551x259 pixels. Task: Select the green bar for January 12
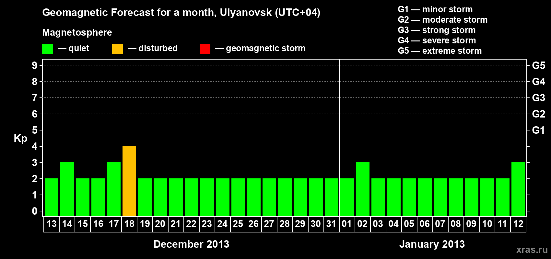point(518,189)
